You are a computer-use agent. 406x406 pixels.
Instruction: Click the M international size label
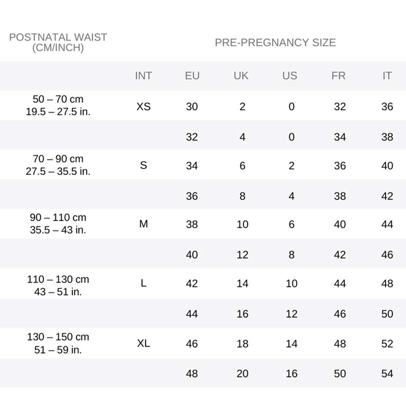[x=143, y=224]
